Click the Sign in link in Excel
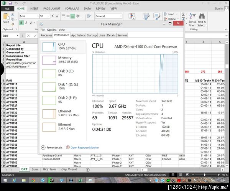This screenshot has height=191, width=230. [x=219, y=9]
